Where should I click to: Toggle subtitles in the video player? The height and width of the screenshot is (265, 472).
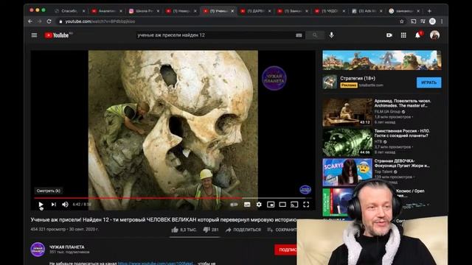pos(247,205)
